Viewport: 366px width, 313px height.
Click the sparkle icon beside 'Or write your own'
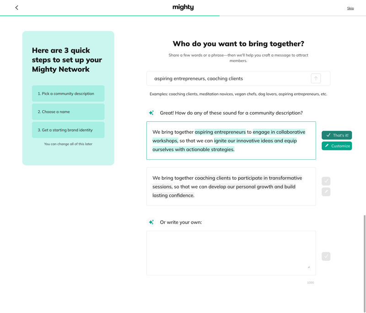[151, 222]
